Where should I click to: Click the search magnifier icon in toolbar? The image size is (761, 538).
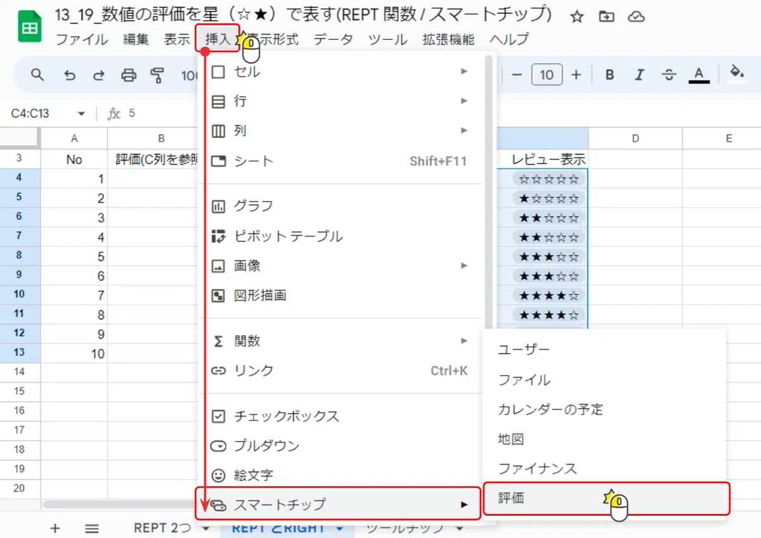pyautogui.click(x=37, y=75)
